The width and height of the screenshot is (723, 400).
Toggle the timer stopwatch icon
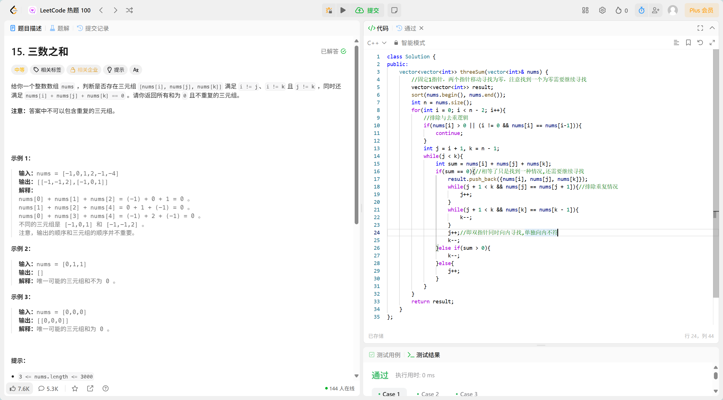[641, 10]
